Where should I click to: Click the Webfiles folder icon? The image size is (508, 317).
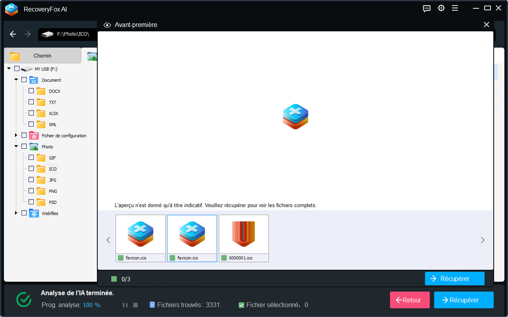[x=34, y=213]
